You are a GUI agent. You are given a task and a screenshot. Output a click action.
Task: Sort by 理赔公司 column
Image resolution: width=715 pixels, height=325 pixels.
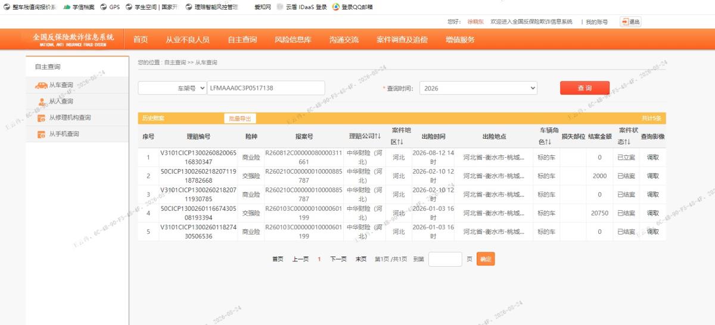point(365,136)
